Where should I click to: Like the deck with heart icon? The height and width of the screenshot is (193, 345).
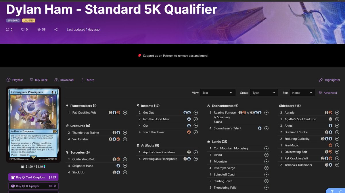tap(23, 30)
